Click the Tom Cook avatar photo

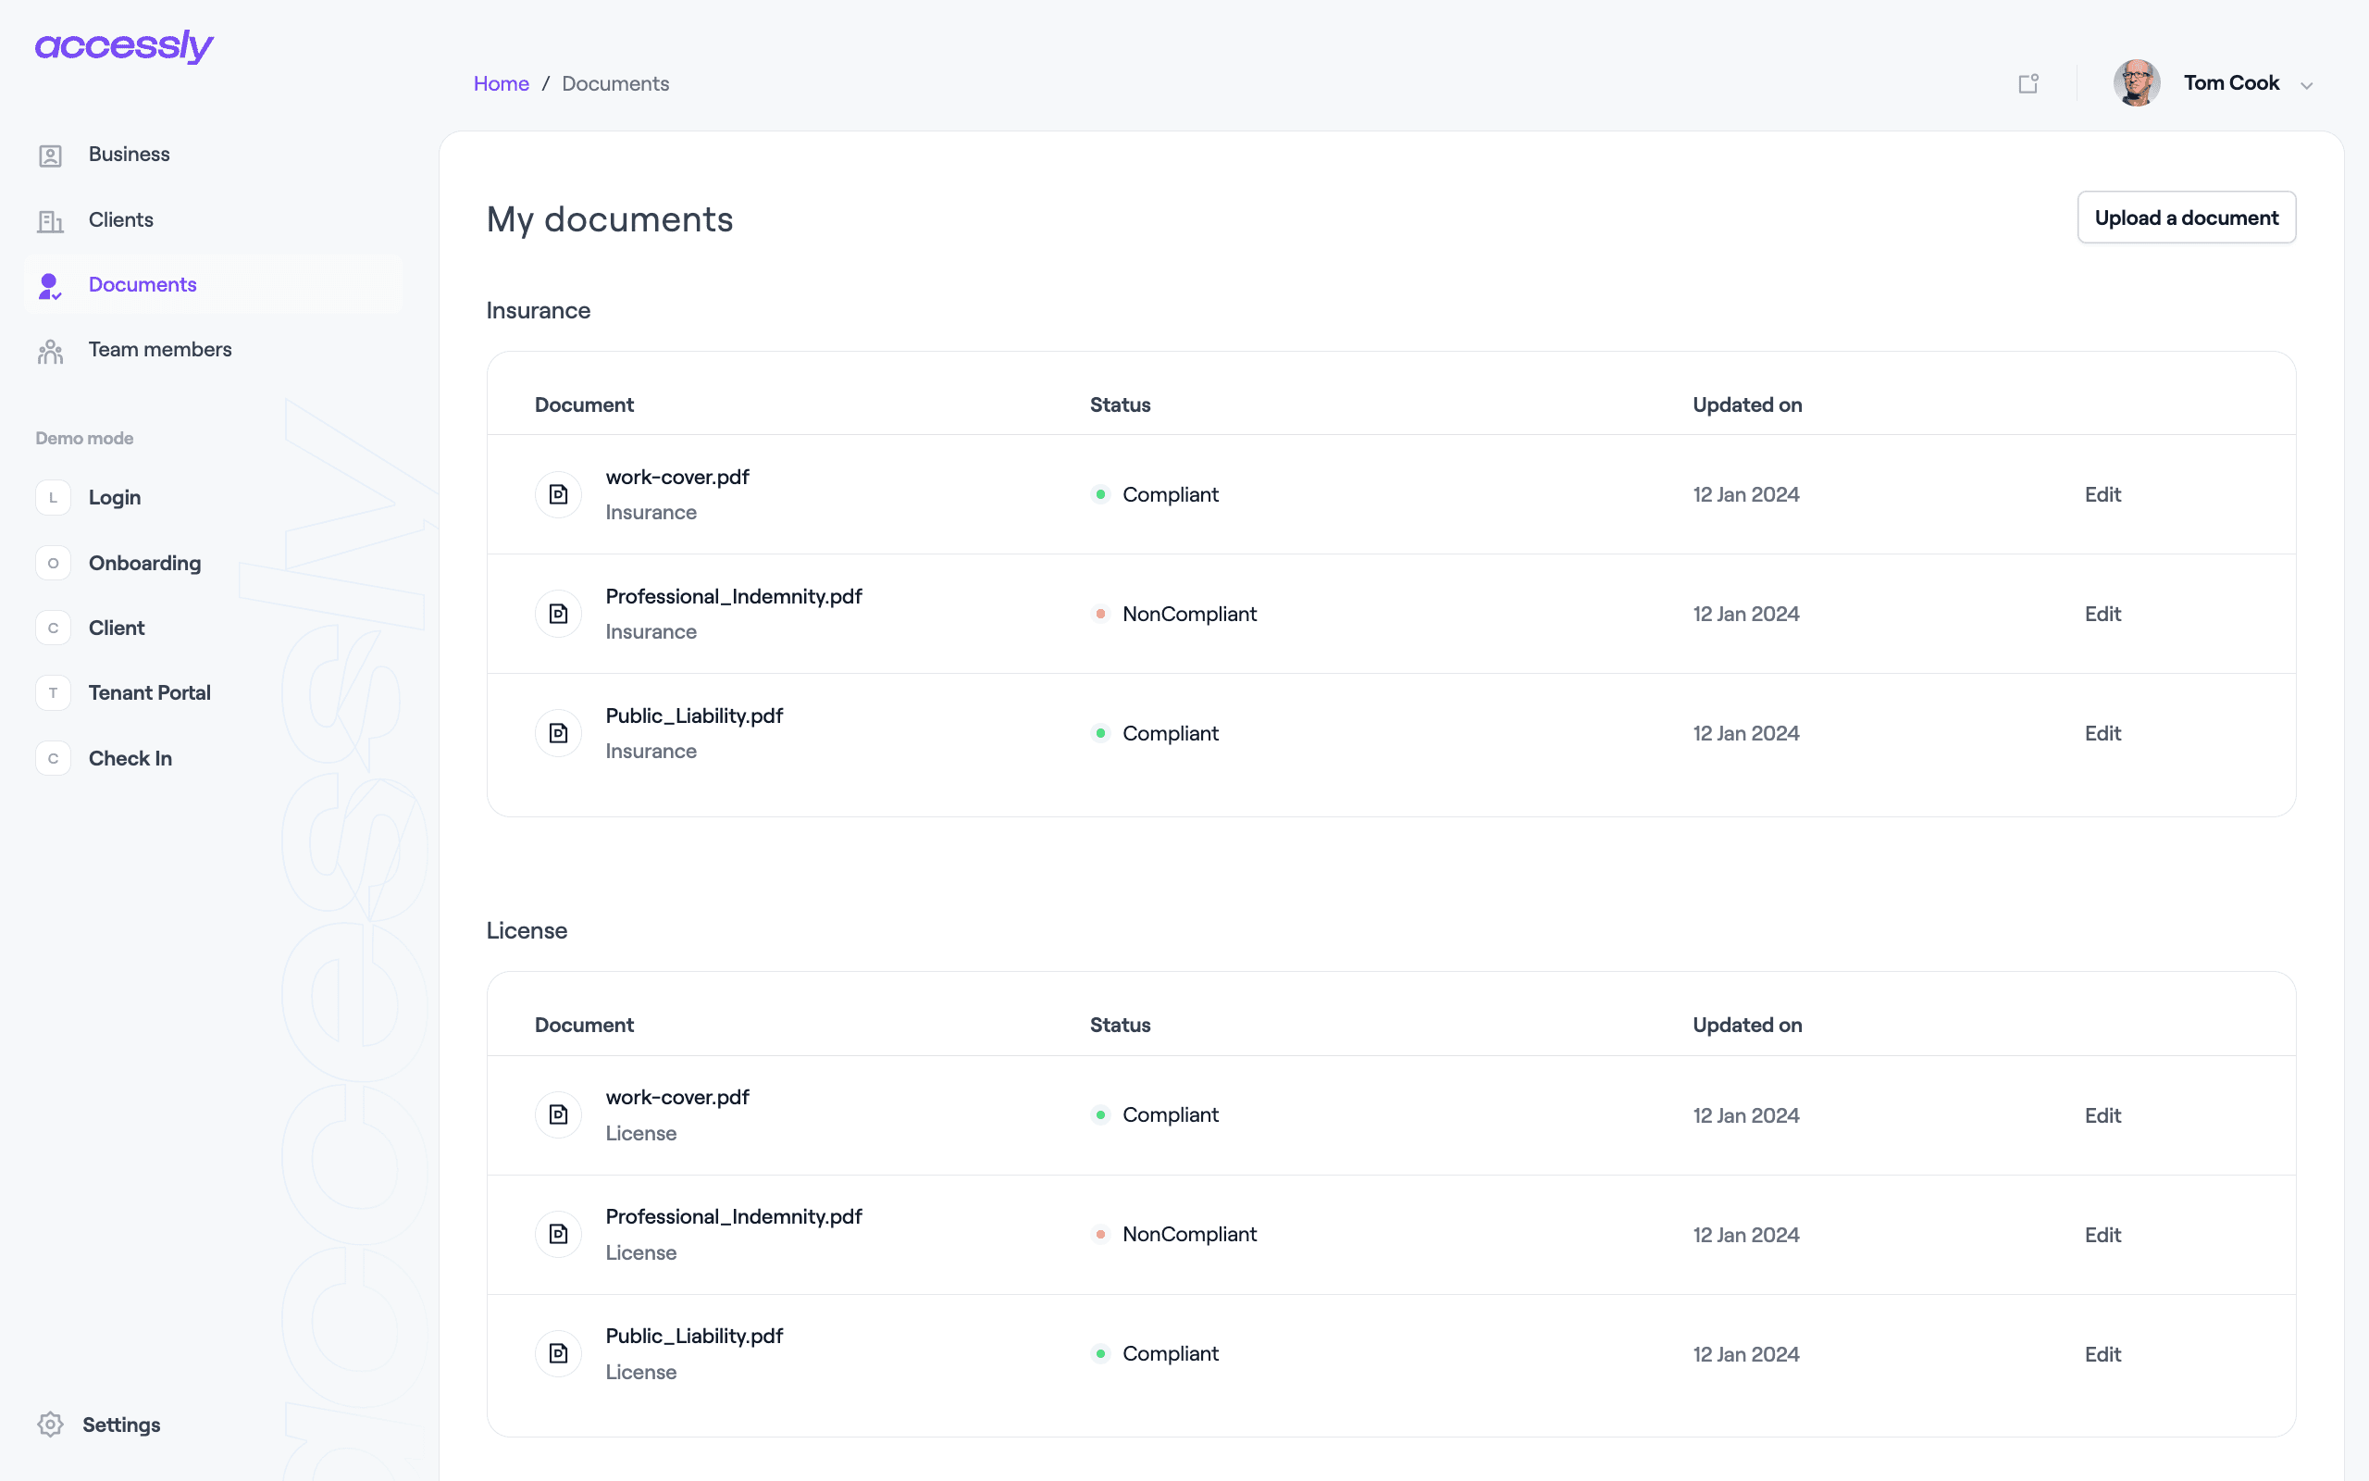point(2137,83)
